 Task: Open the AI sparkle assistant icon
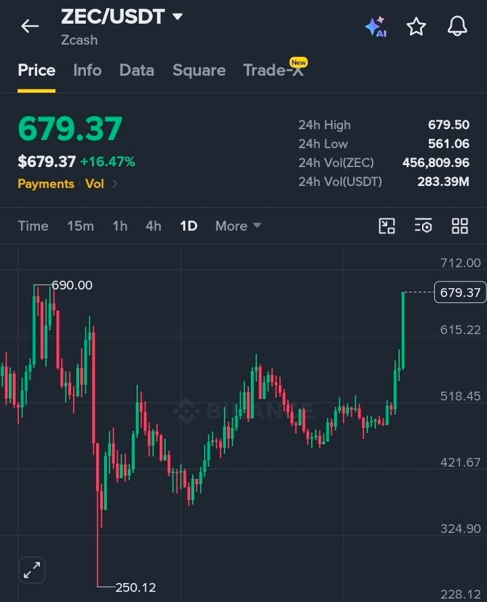376,26
